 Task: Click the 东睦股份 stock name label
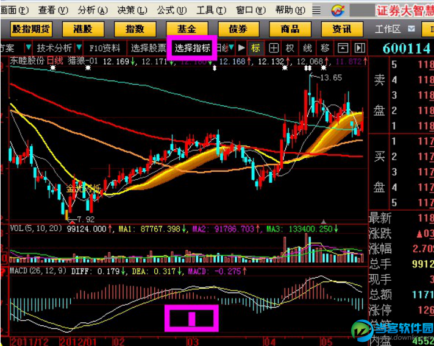[27, 60]
